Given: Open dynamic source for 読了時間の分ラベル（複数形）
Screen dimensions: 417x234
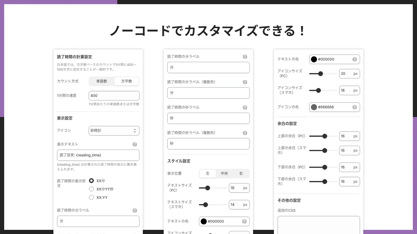Looking at the screenshot, I should 245,82.
